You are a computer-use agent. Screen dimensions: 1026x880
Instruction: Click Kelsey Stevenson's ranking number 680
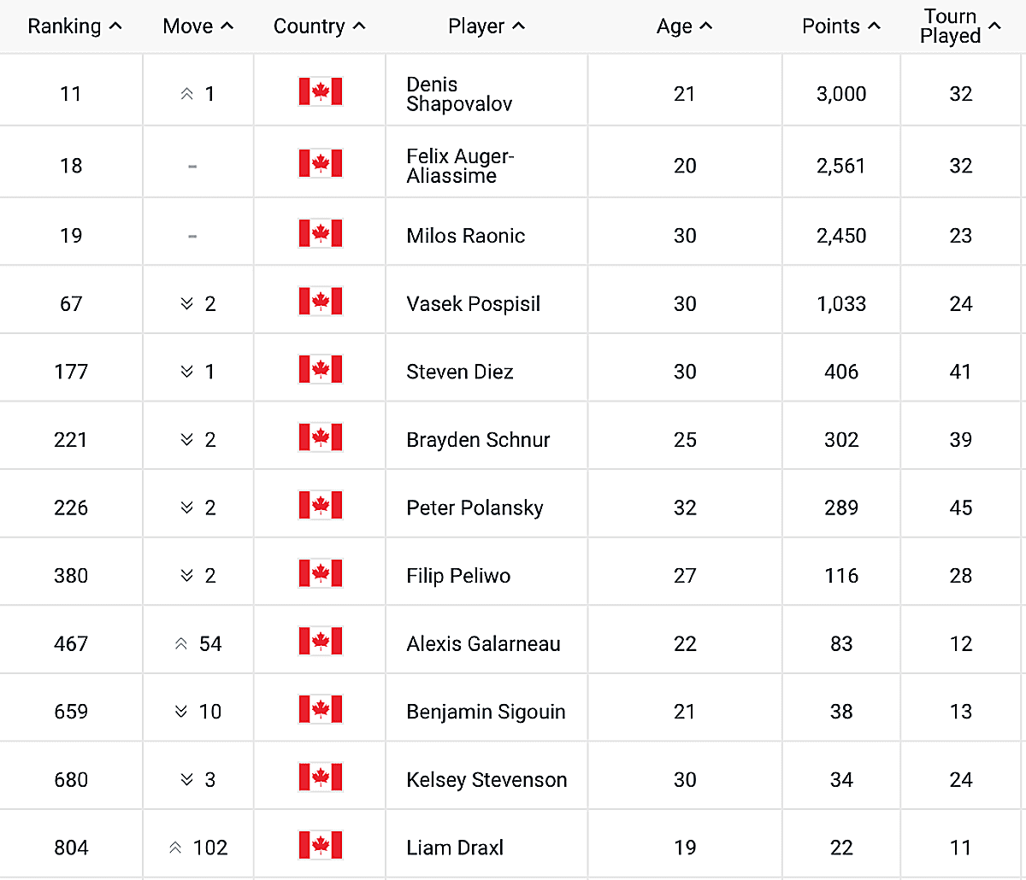[x=71, y=778]
